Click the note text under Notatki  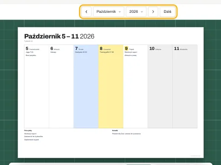coord(127,134)
